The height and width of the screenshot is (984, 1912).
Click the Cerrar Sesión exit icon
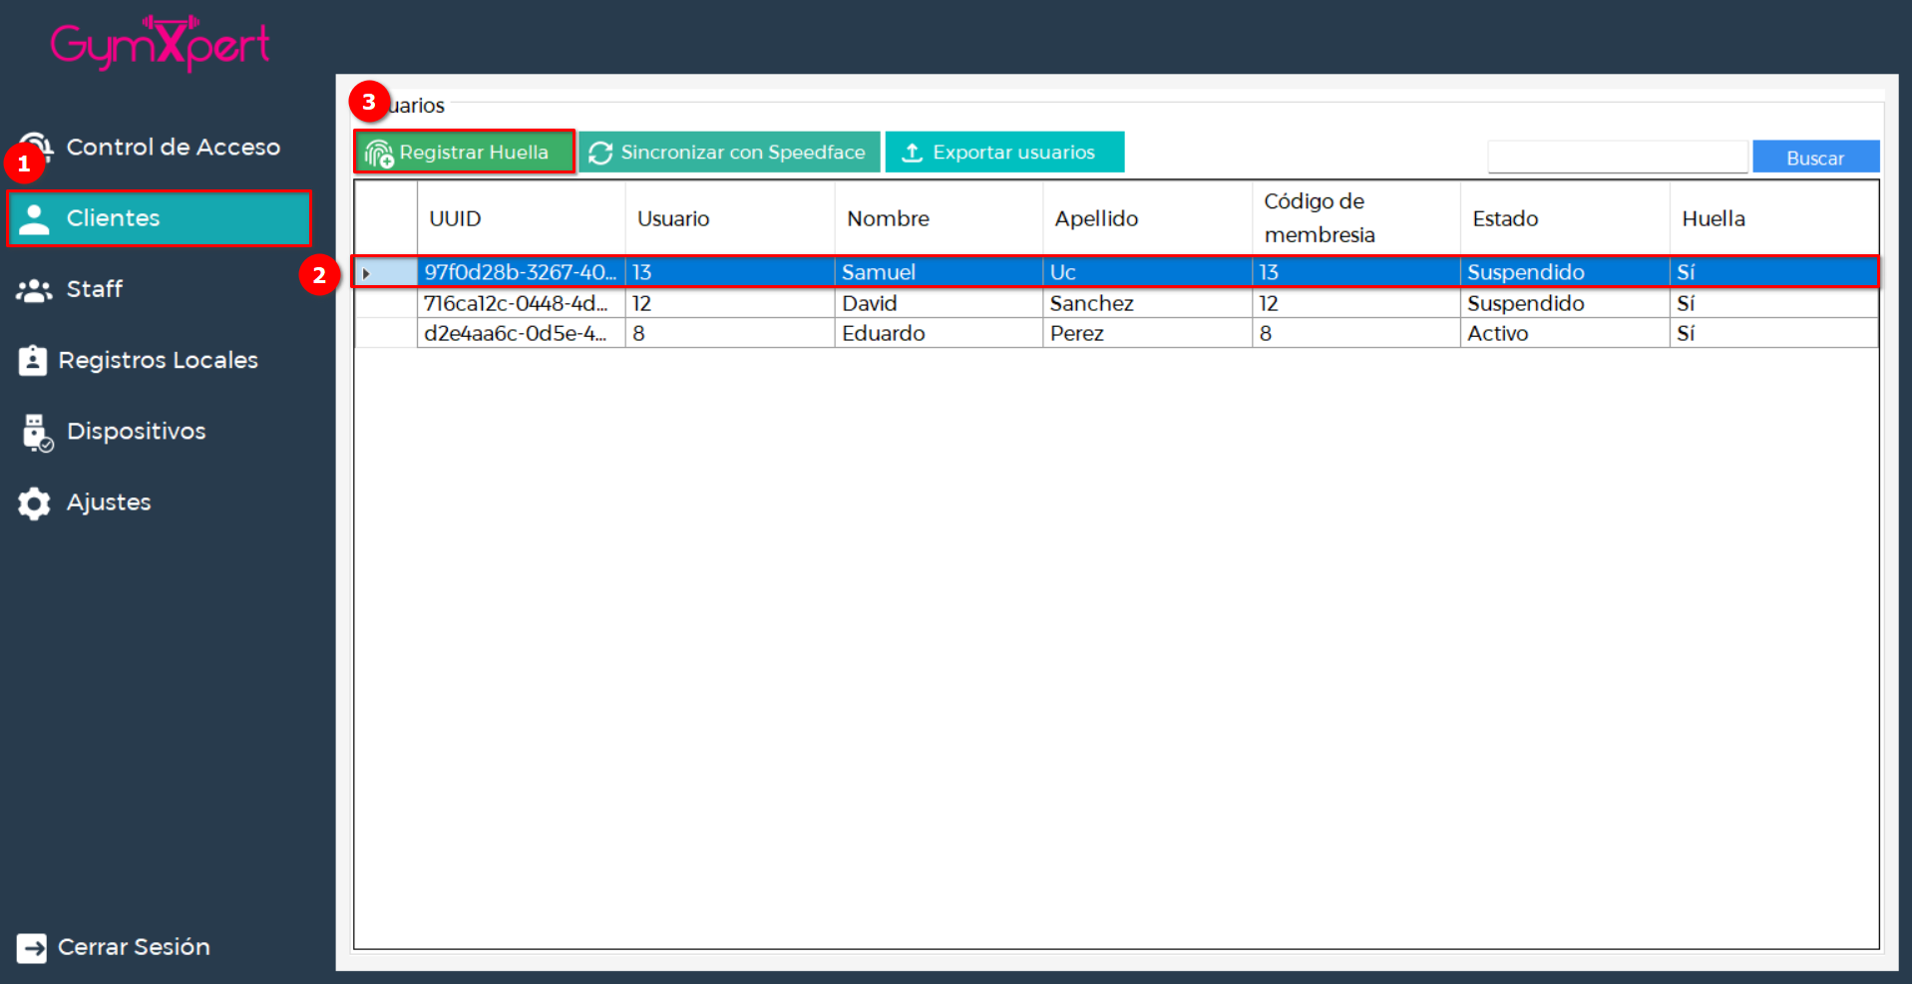pos(32,947)
